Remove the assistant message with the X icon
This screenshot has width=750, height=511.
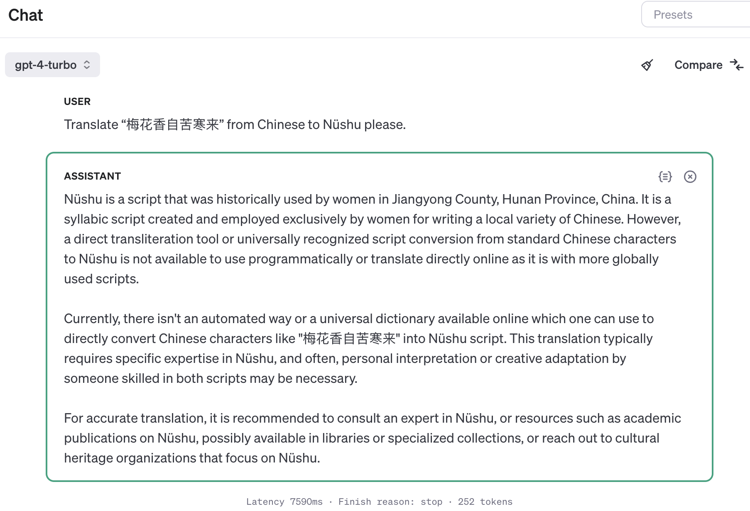coord(690,177)
